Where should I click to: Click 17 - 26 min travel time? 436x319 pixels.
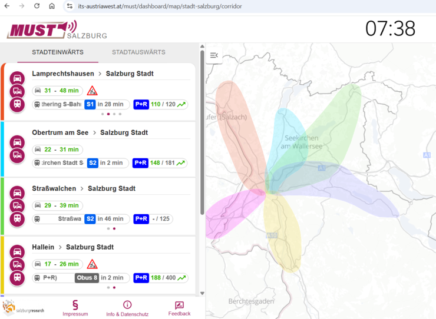click(58, 264)
